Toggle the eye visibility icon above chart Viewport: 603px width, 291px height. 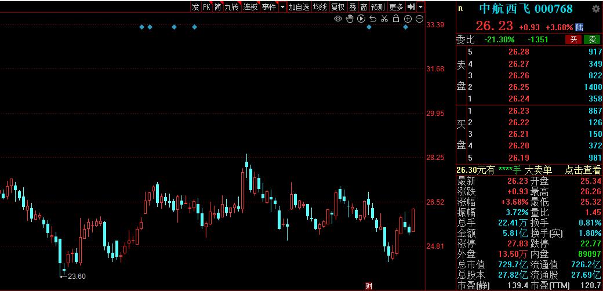pyautogui.click(x=338, y=19)
